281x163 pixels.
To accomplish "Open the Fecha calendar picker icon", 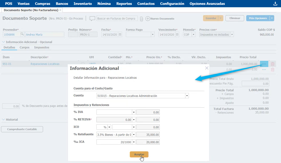I will 120,34.
